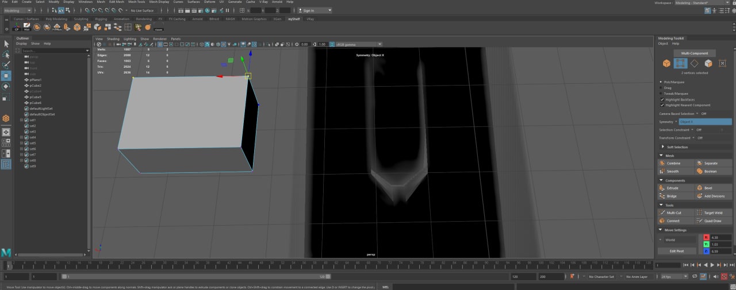Toggle the Outliner panel layout button
This screenshot has width=736, height=290.
click(x=6, y=164)
